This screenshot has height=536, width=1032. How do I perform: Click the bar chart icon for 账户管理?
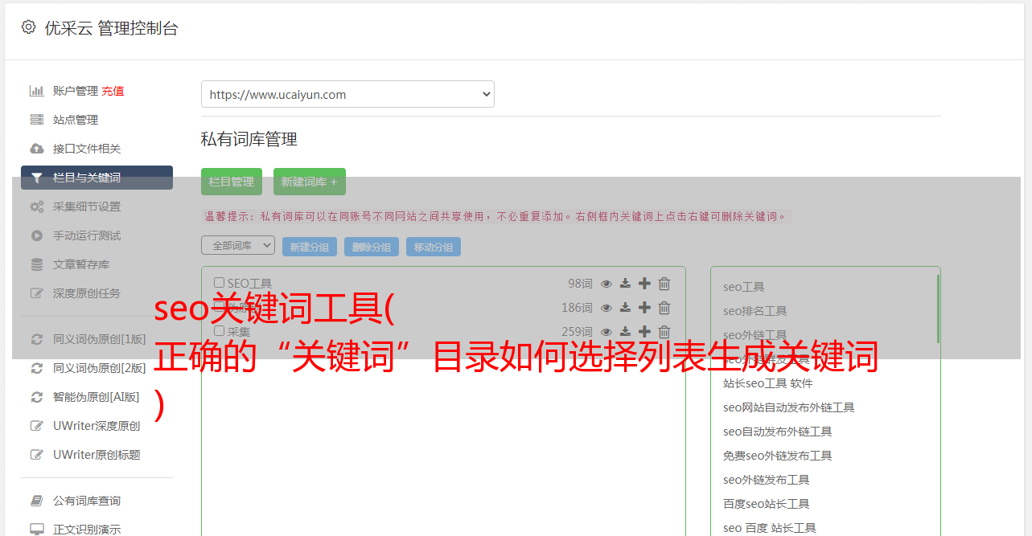[36, 91]
